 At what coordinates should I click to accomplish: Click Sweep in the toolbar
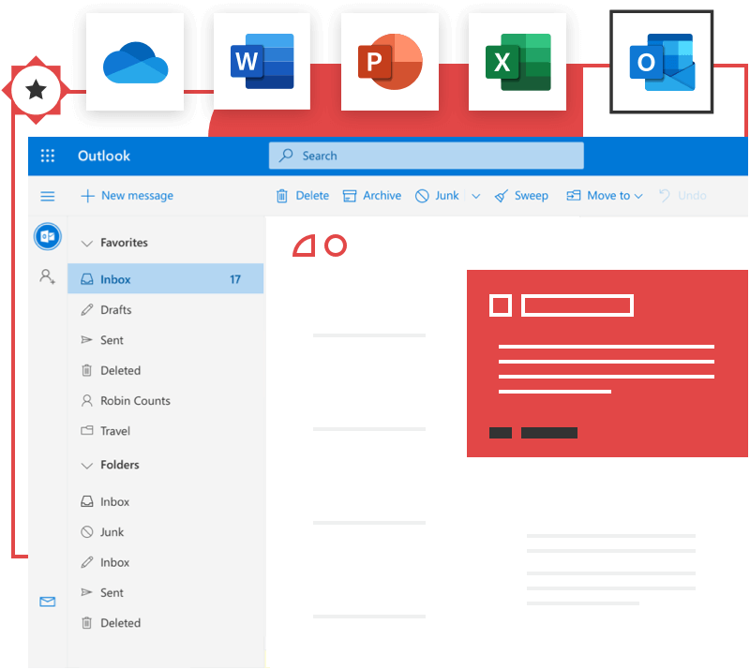tap(521, 196)
